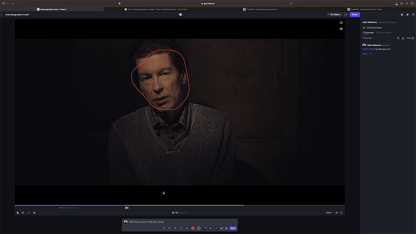Viewport: 416px width, 234px height.
Task: Click the cinematography-3.mp4 filename
Action: [17, 15]
